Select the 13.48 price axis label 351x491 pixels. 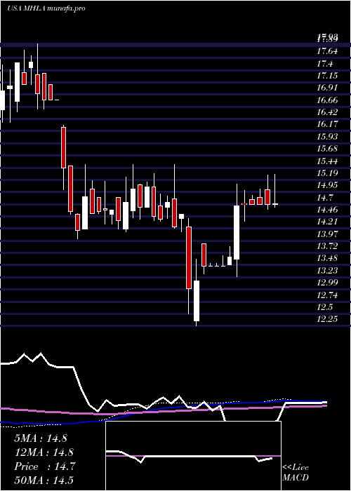327,258
